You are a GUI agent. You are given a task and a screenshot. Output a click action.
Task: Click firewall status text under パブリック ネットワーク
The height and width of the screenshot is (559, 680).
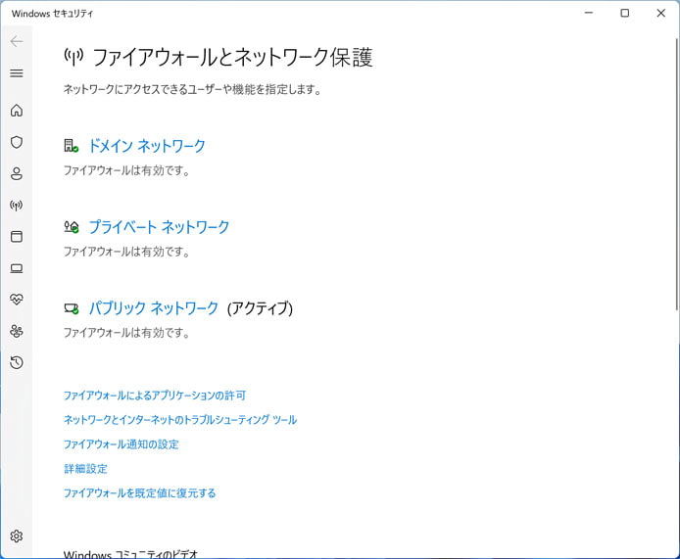126,333
